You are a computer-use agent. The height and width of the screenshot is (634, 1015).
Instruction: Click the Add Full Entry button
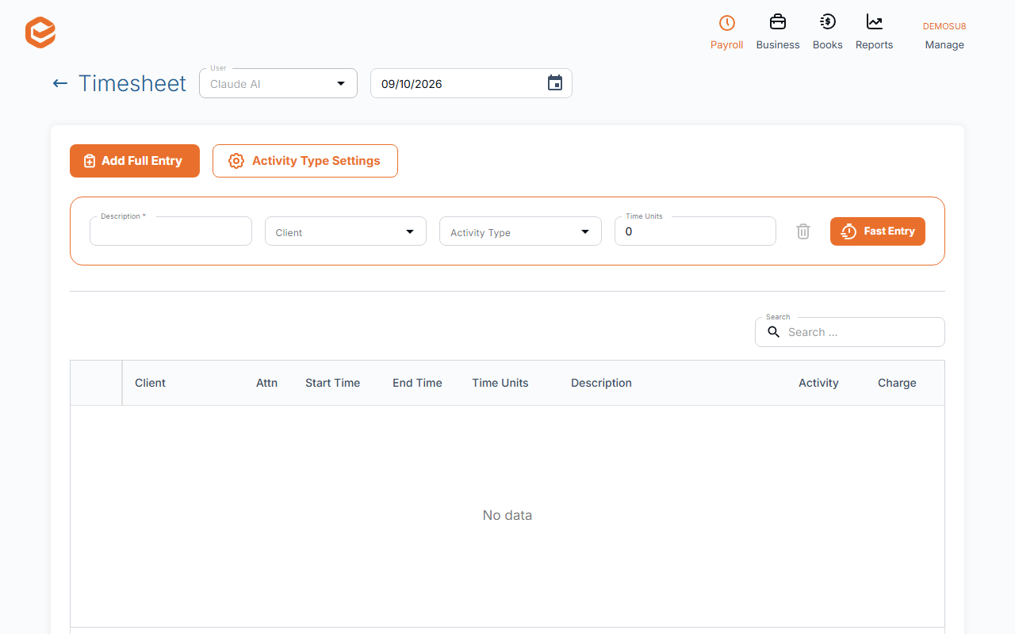click(135, 161)
